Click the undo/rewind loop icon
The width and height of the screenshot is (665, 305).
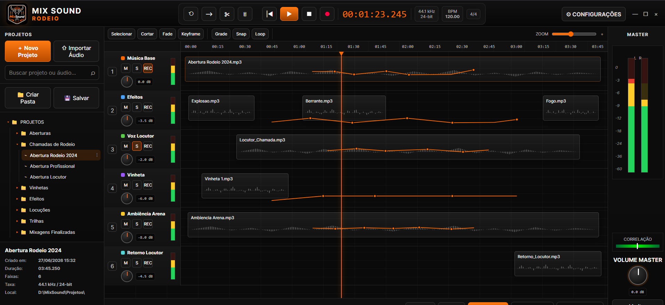(x=191, y=14)
